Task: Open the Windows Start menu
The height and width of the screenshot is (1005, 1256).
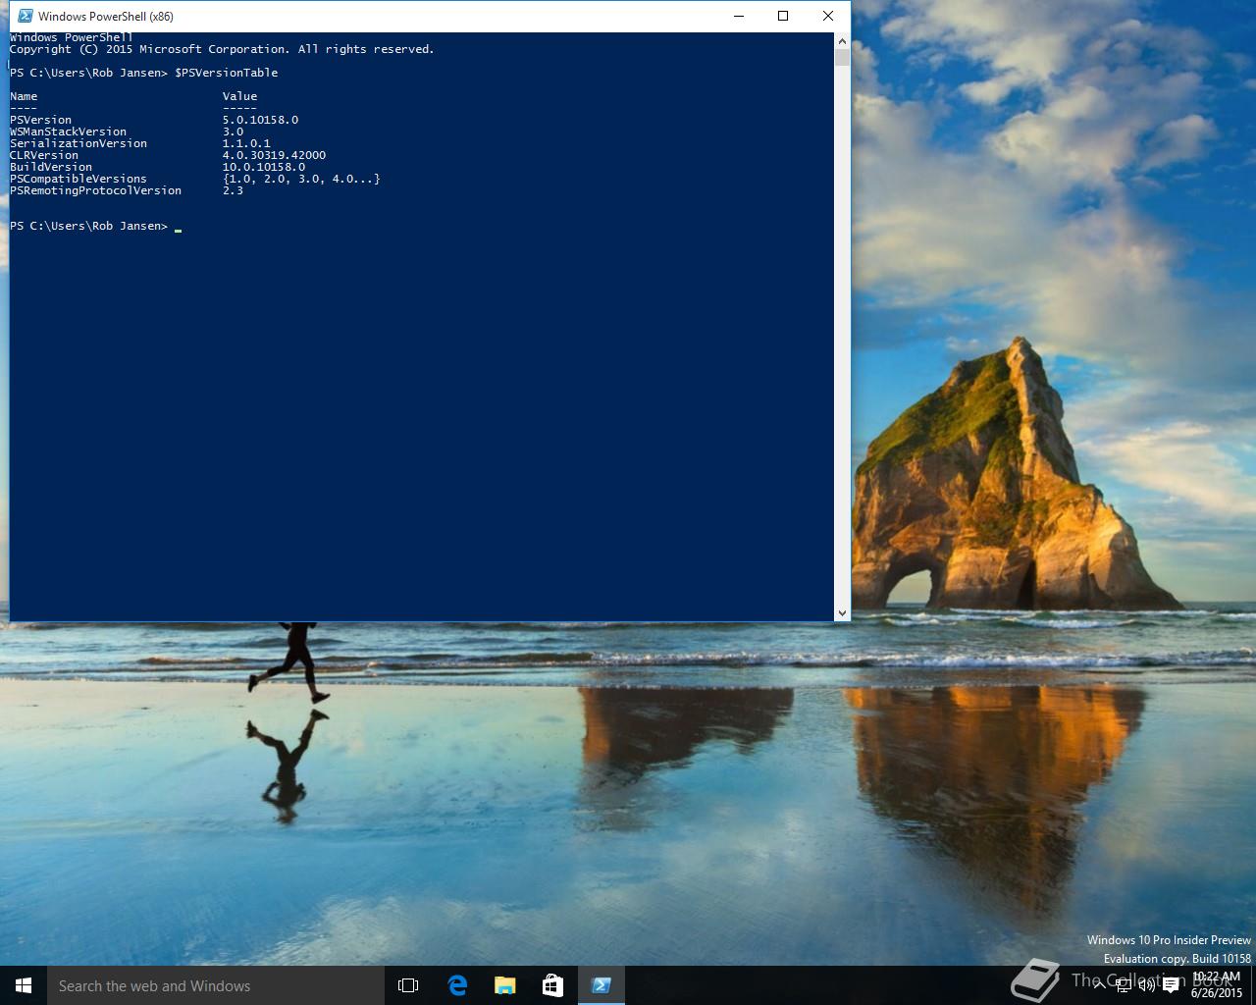Action: [x=24, y=985]
